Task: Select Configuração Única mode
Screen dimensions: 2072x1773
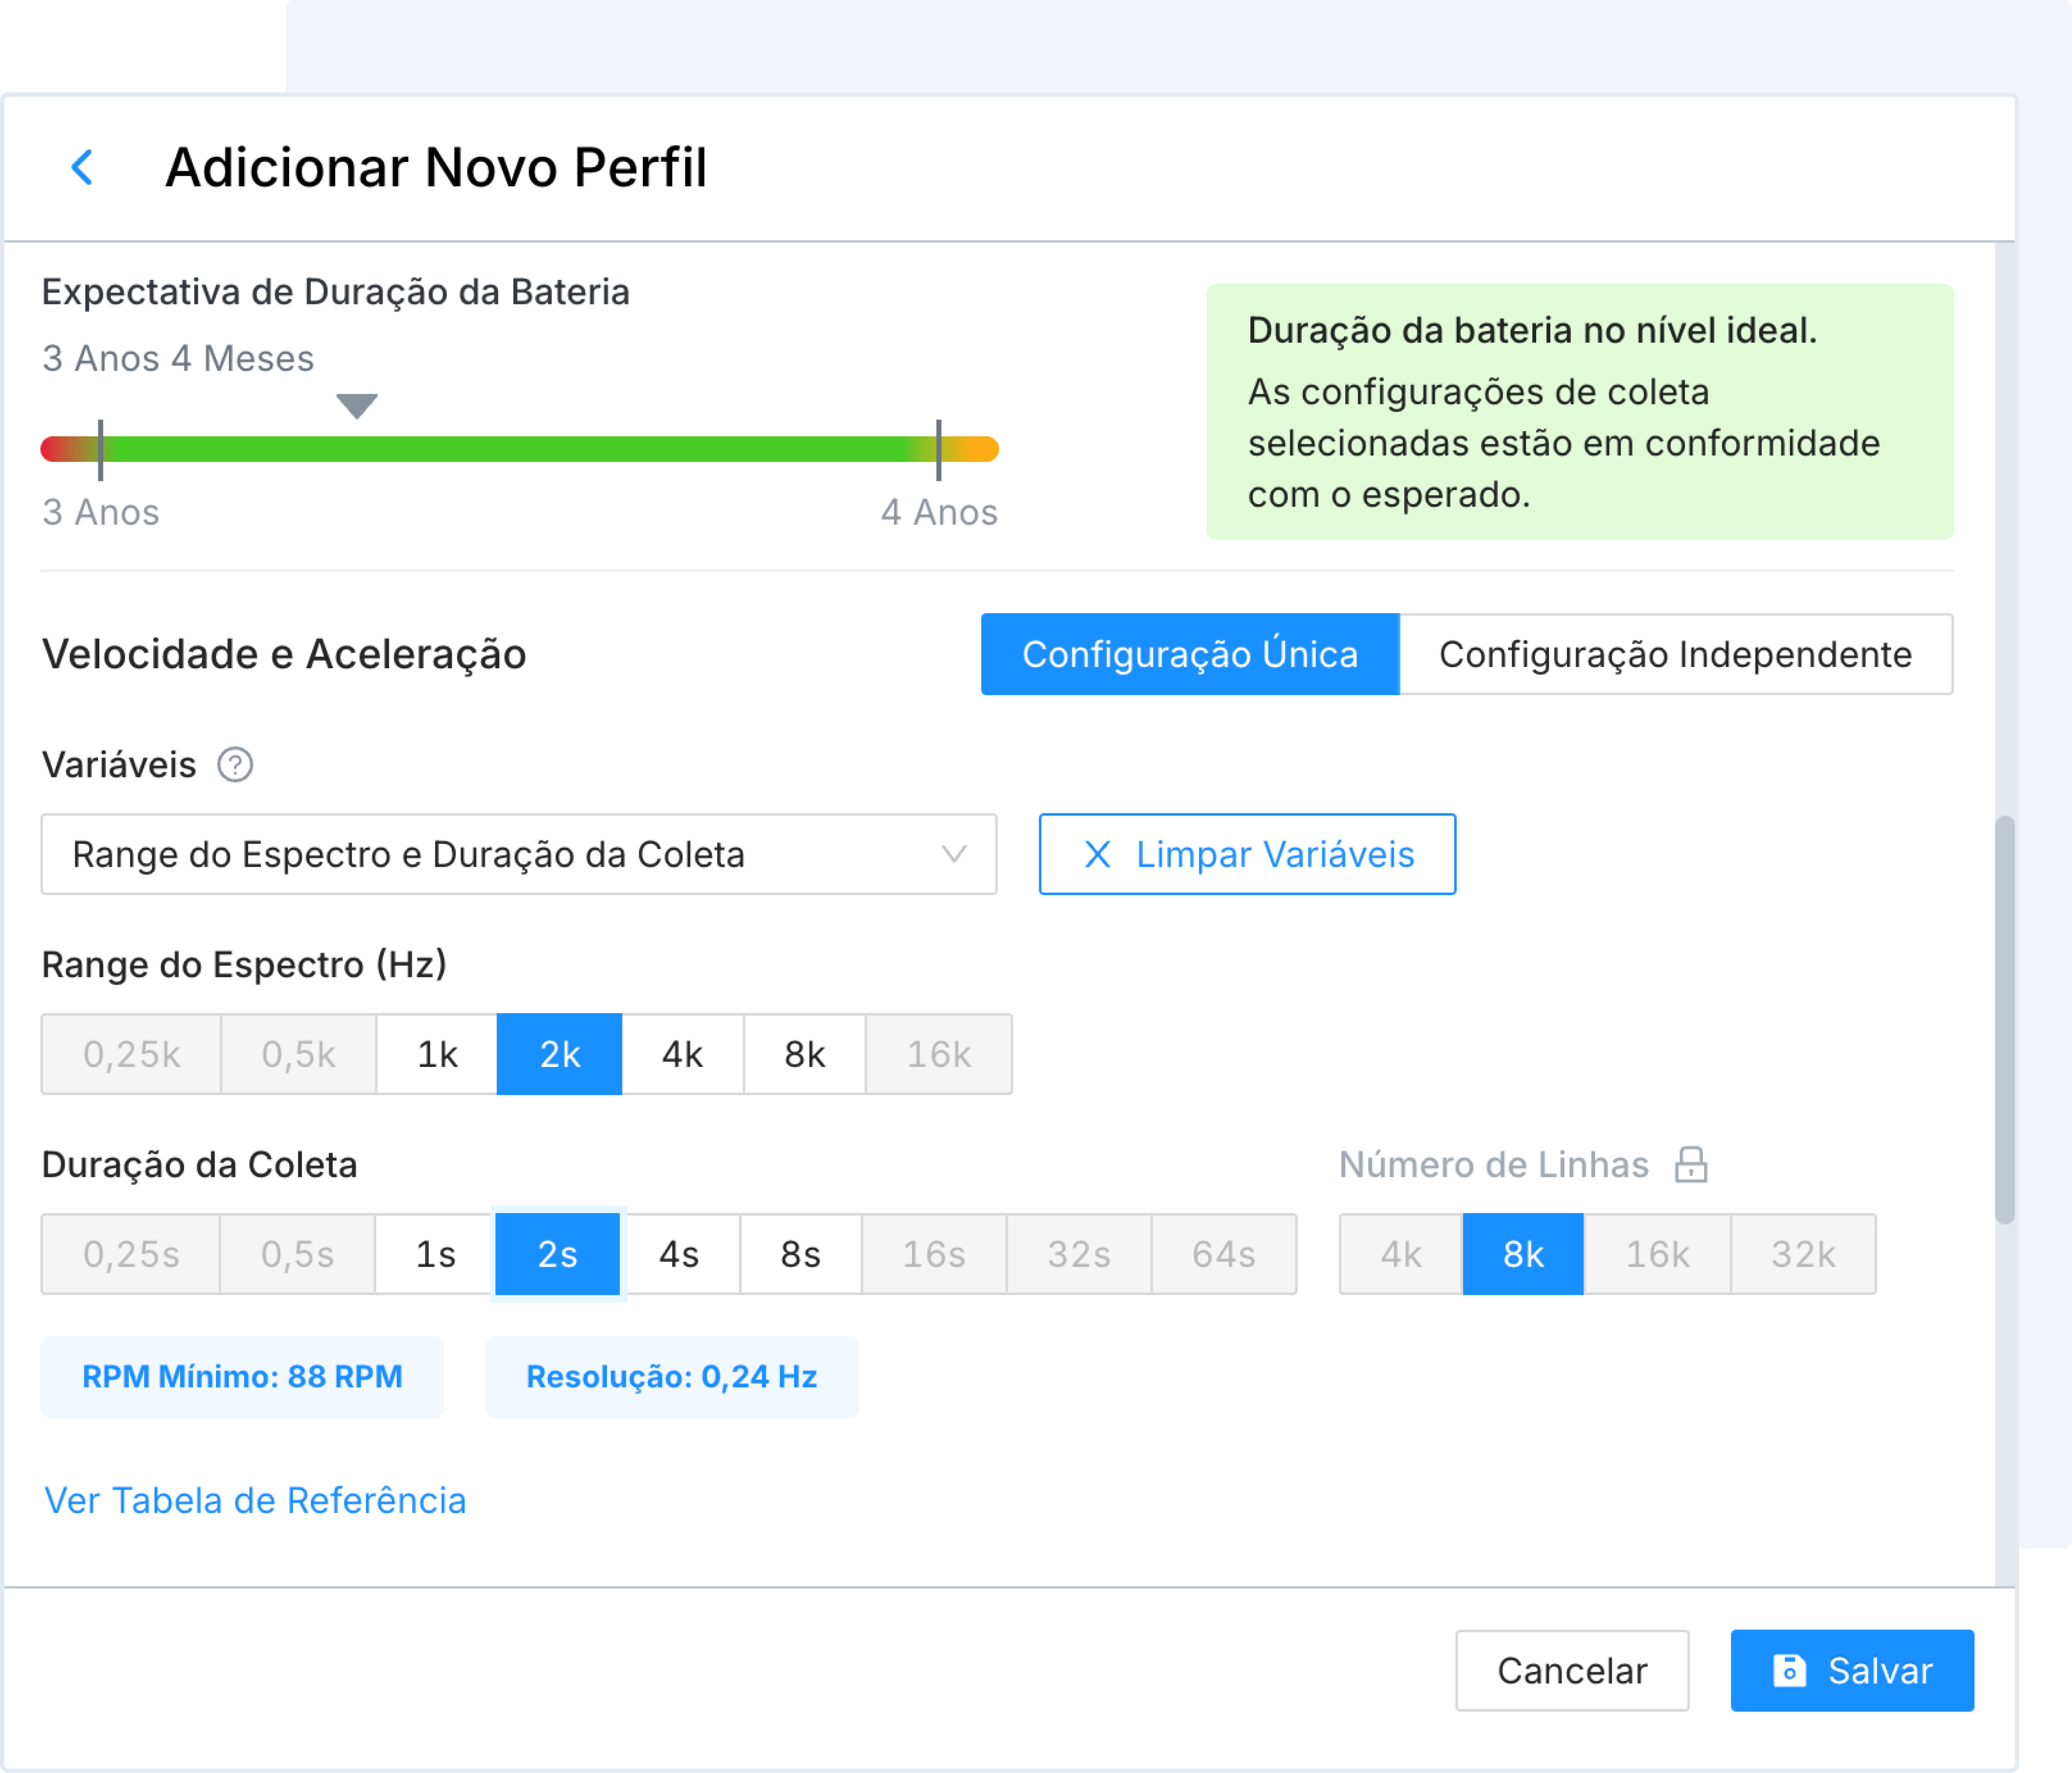Action: [1189, 654]
